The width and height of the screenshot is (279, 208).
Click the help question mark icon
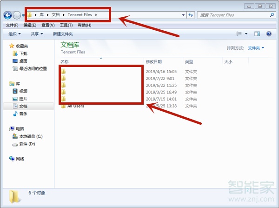click(269, 34)
